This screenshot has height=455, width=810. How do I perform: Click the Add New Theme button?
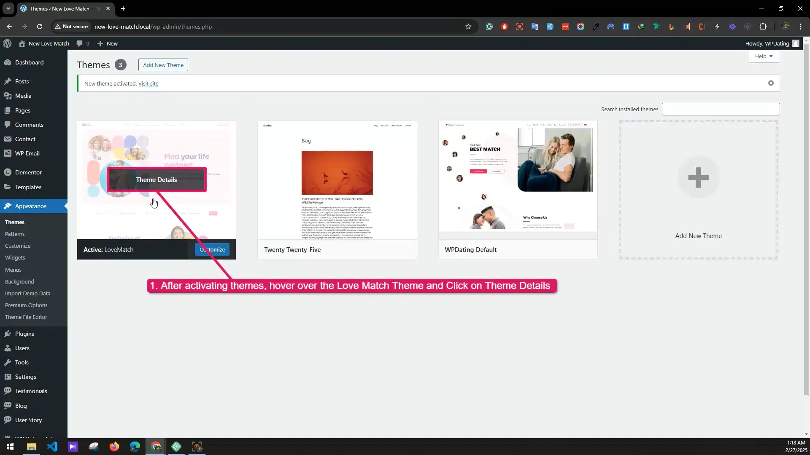pos(163,65)
